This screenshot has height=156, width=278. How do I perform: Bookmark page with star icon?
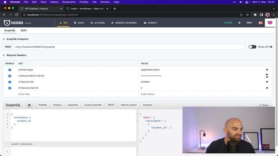pos(248,15)
